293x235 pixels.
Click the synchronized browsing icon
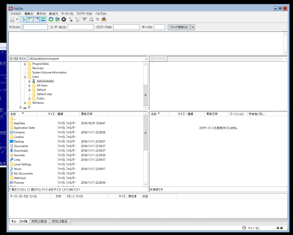97,19
